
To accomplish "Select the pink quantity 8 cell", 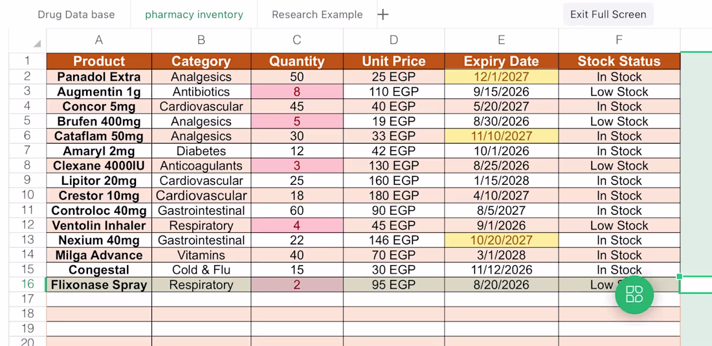I will pyautogui.click(x=297, y=92).
